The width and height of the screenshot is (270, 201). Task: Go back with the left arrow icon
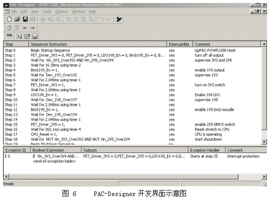(x=25, y=28)
